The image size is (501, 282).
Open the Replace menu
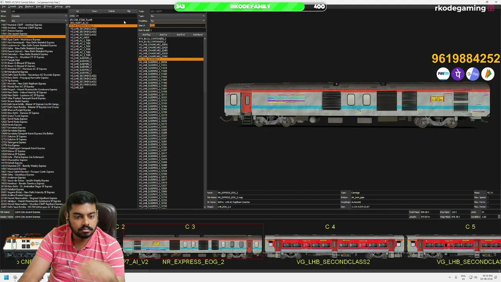29,7
